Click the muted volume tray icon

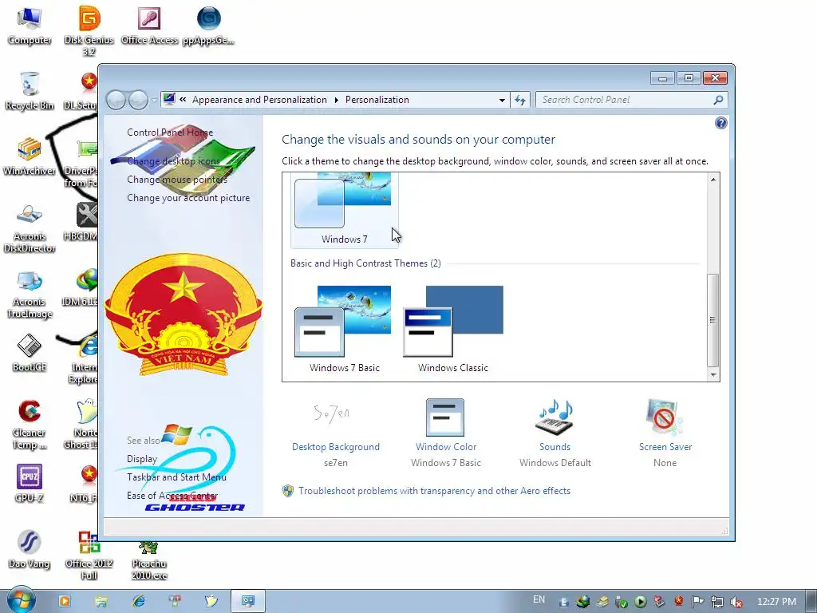pyautogui.click(x=736, y=602)
